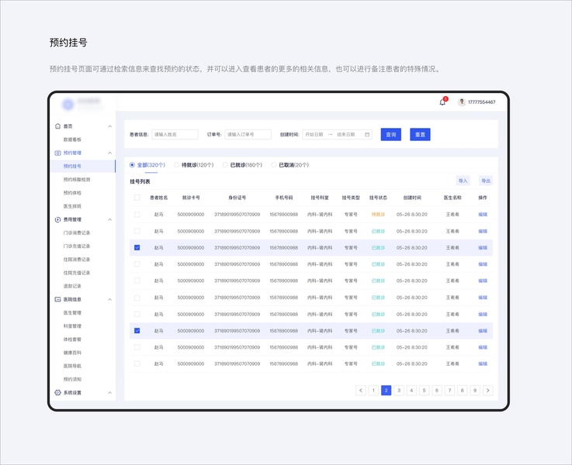Click 编辑 in the 待就诊 status row

pos(483,215)
